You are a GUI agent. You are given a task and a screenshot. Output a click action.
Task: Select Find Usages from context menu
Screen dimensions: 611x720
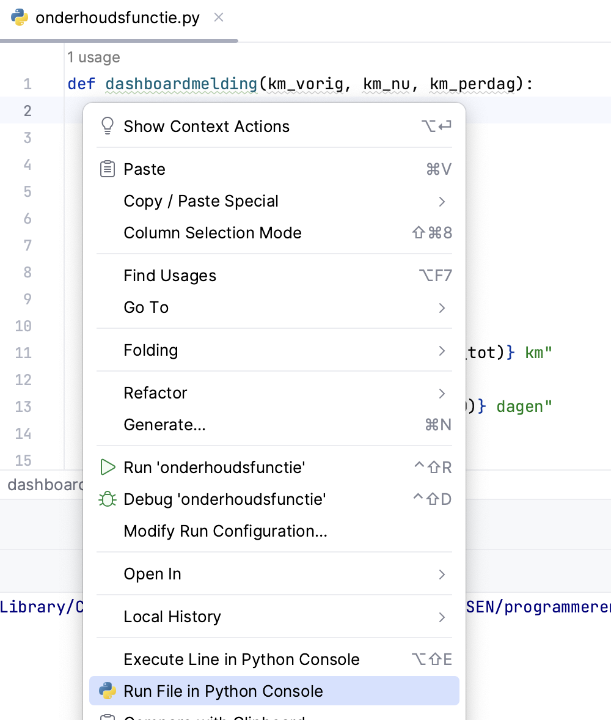pos(170,276)
